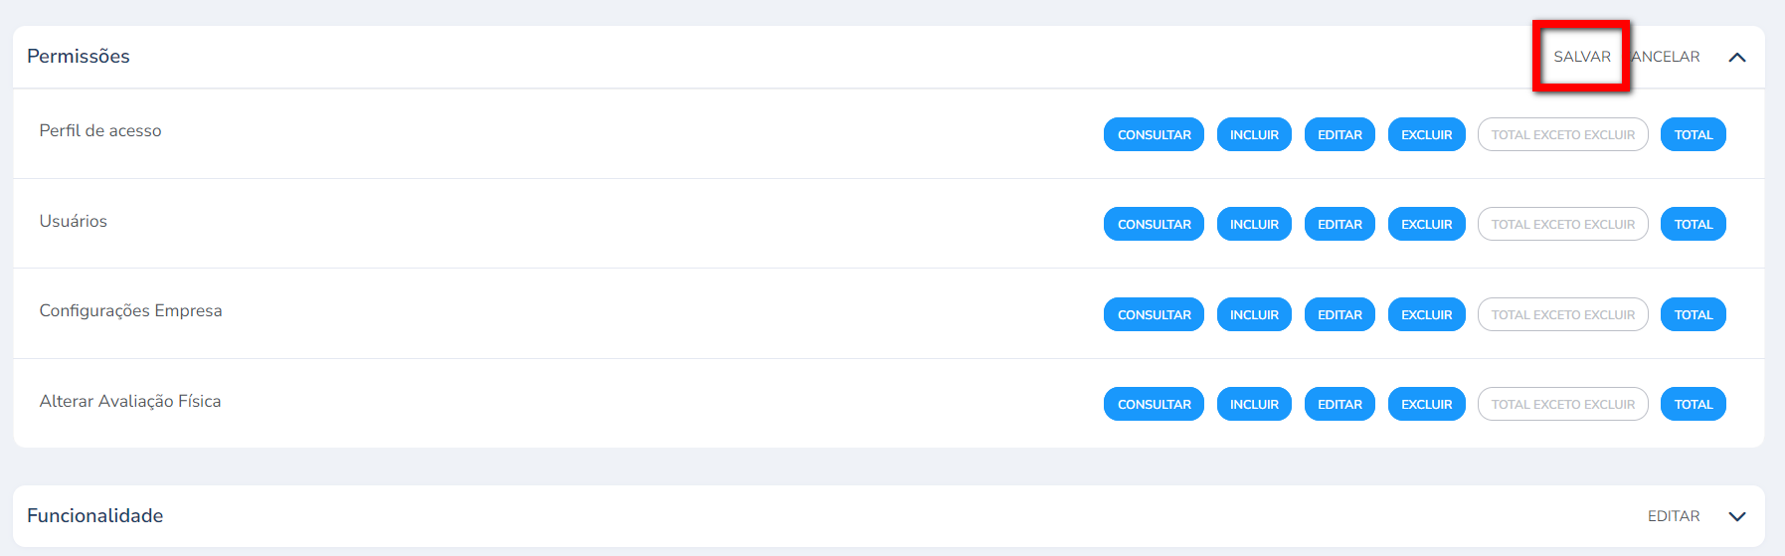Image resolution: width=1785 pixels, height=556 pixels.
Task: Toggle CONSULTAR for Alterar Avaliação Física
Action: [1154, 405]
